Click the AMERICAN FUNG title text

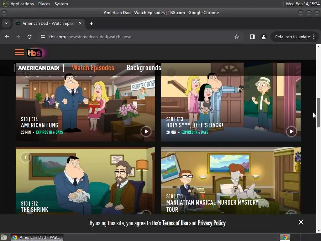click(39, 125)
